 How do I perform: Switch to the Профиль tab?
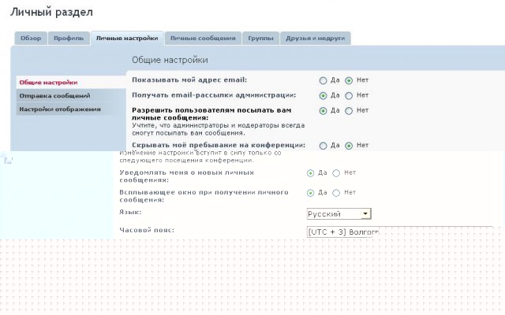click(x=69, y=39)
